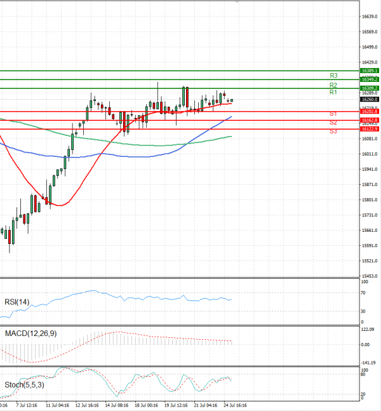Viewport: 381px width, 411px height.
Task: Click the R2 resistance label
Action: (x=333, y=85)
